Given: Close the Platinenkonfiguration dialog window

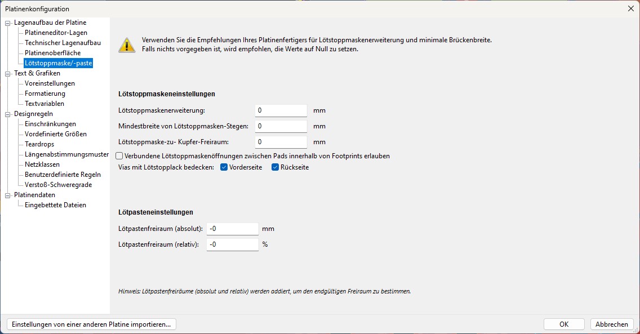Looking at the screenshot, I should (x=630, y=8).
